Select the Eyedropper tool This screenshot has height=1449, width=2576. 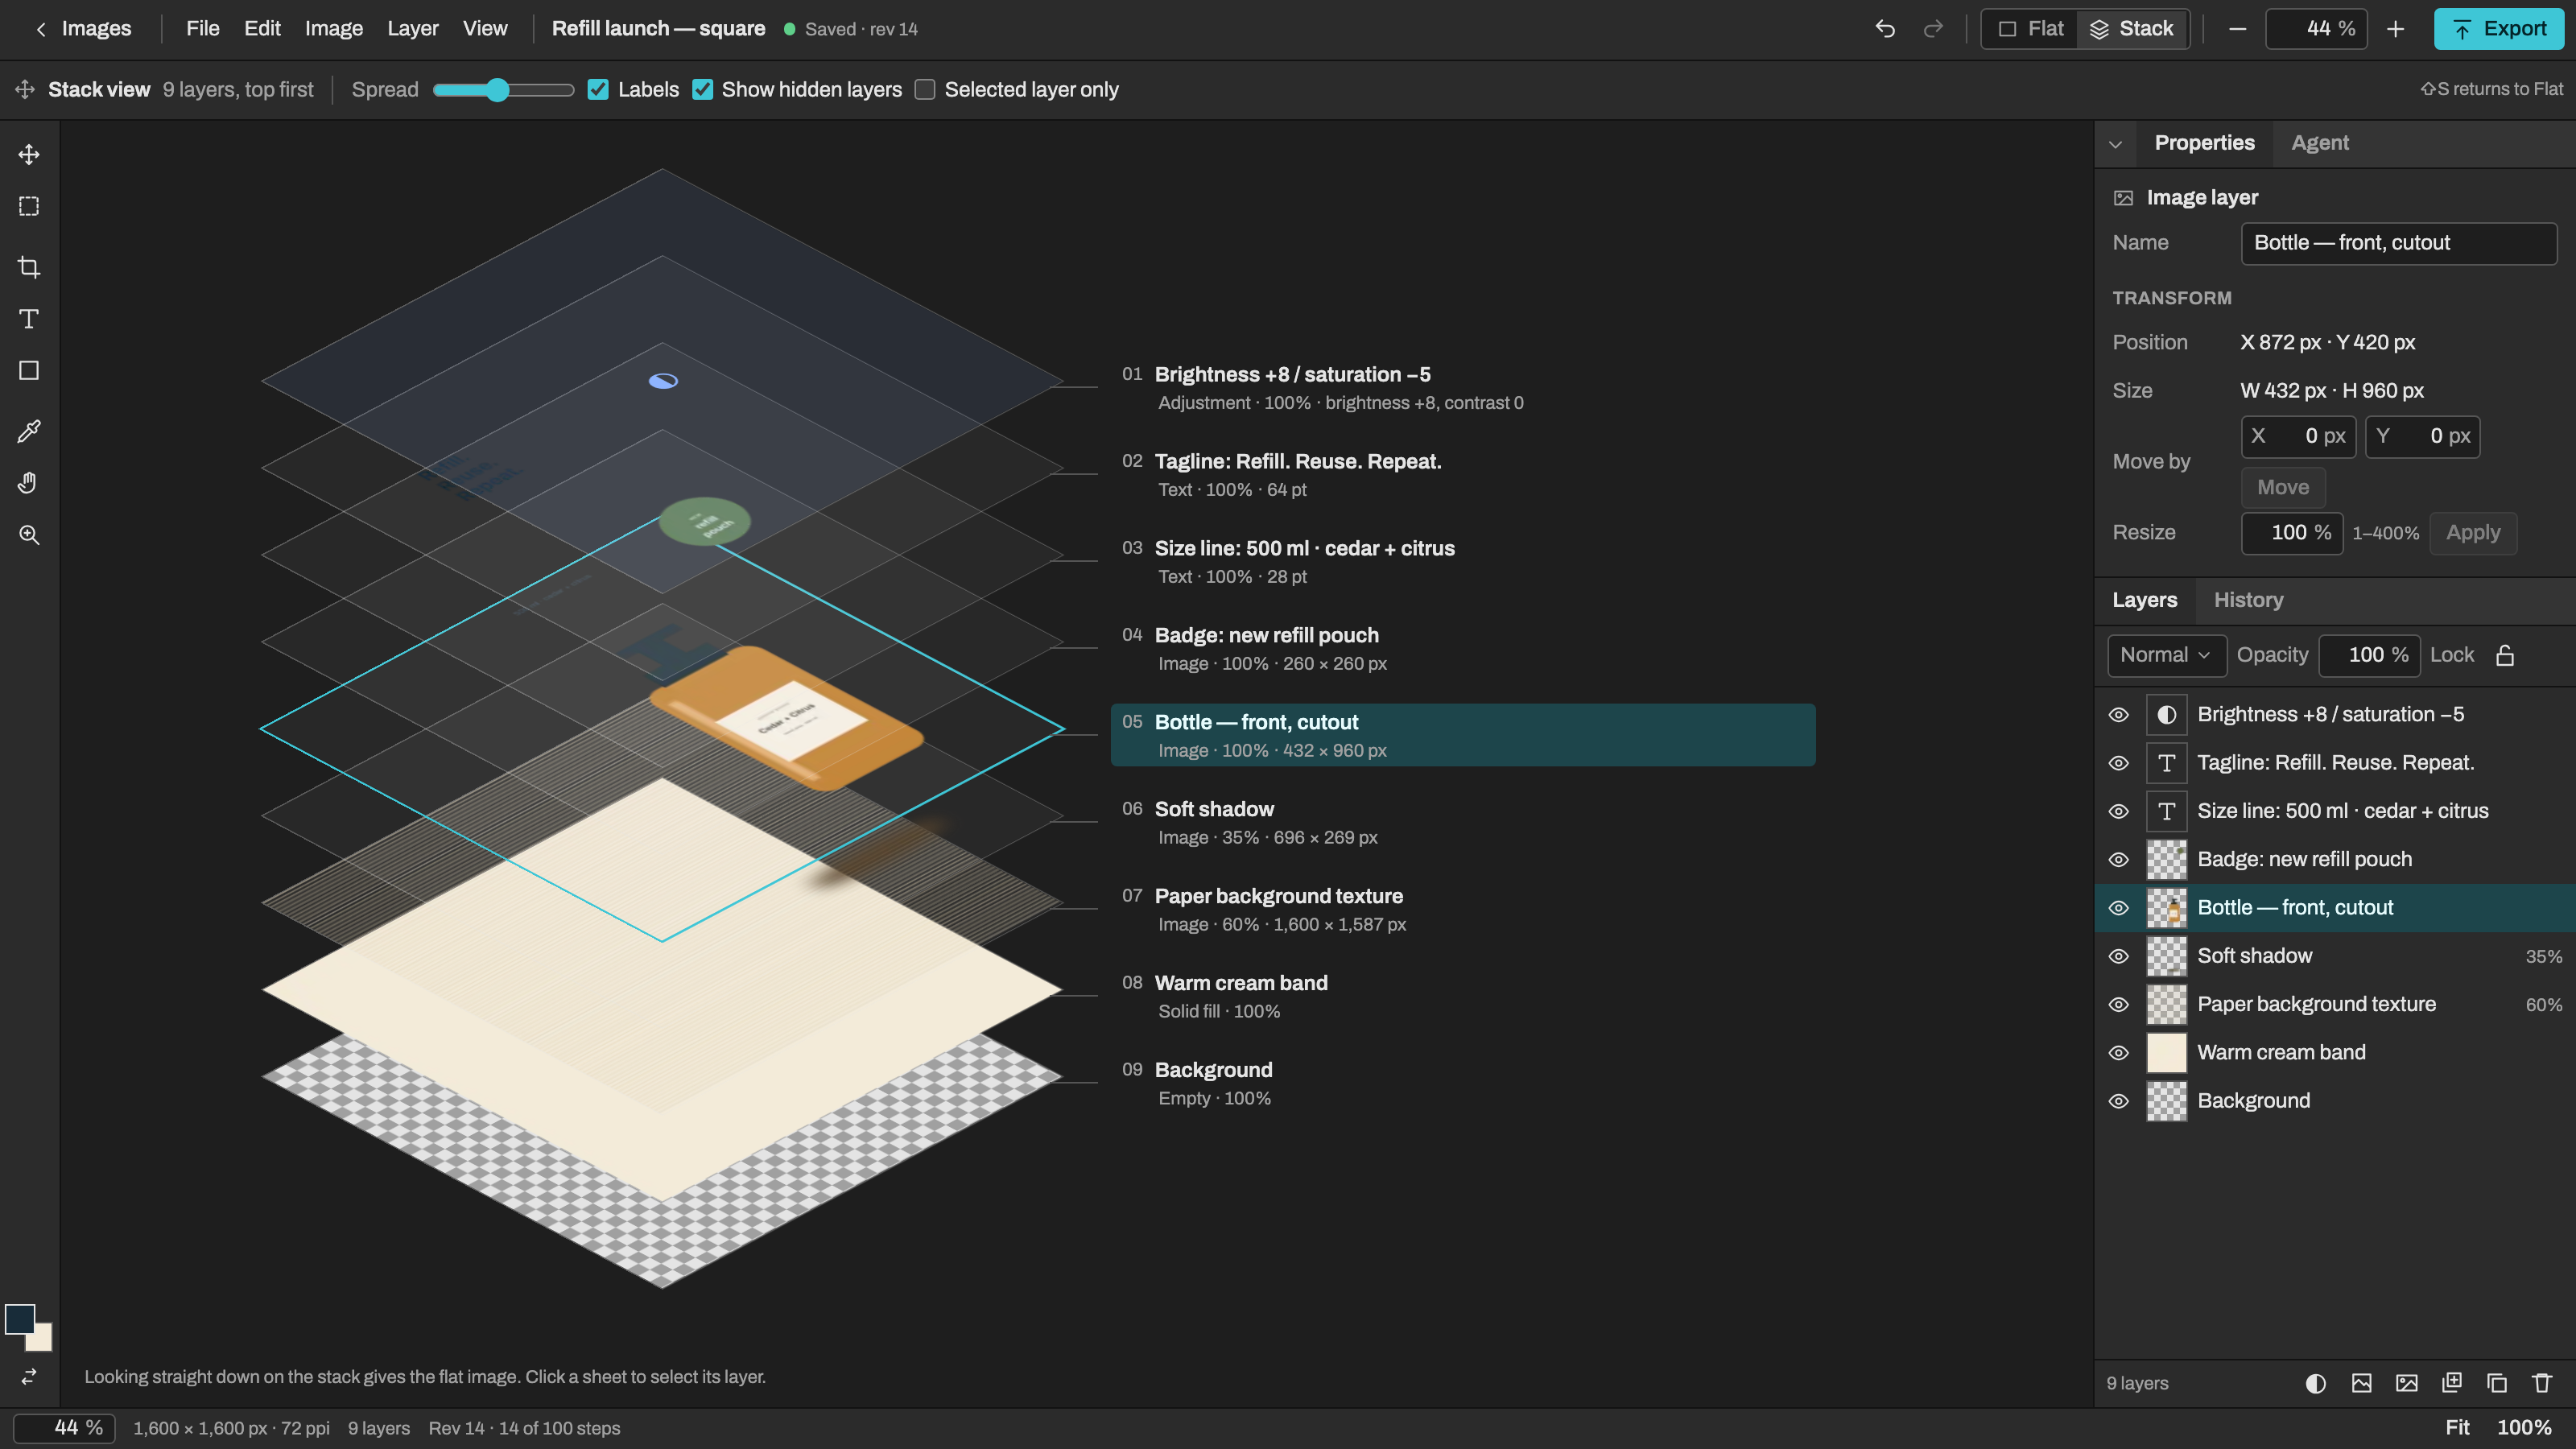(x=29, y=431)
